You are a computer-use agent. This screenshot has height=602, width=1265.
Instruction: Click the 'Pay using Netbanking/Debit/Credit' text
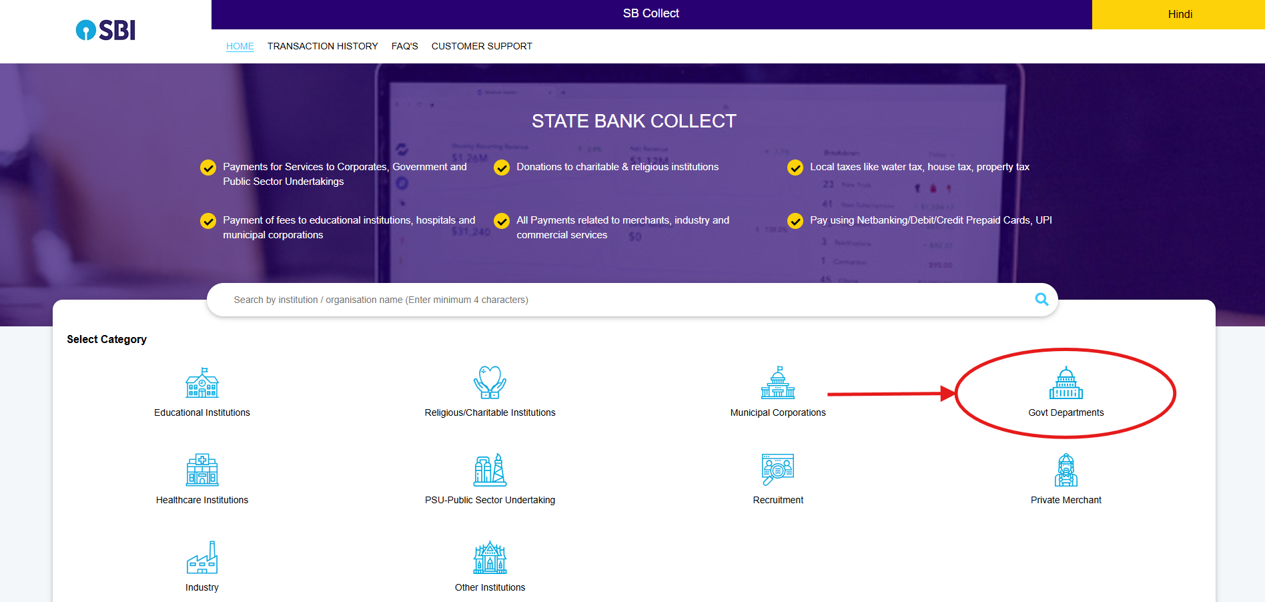(931, 220)
